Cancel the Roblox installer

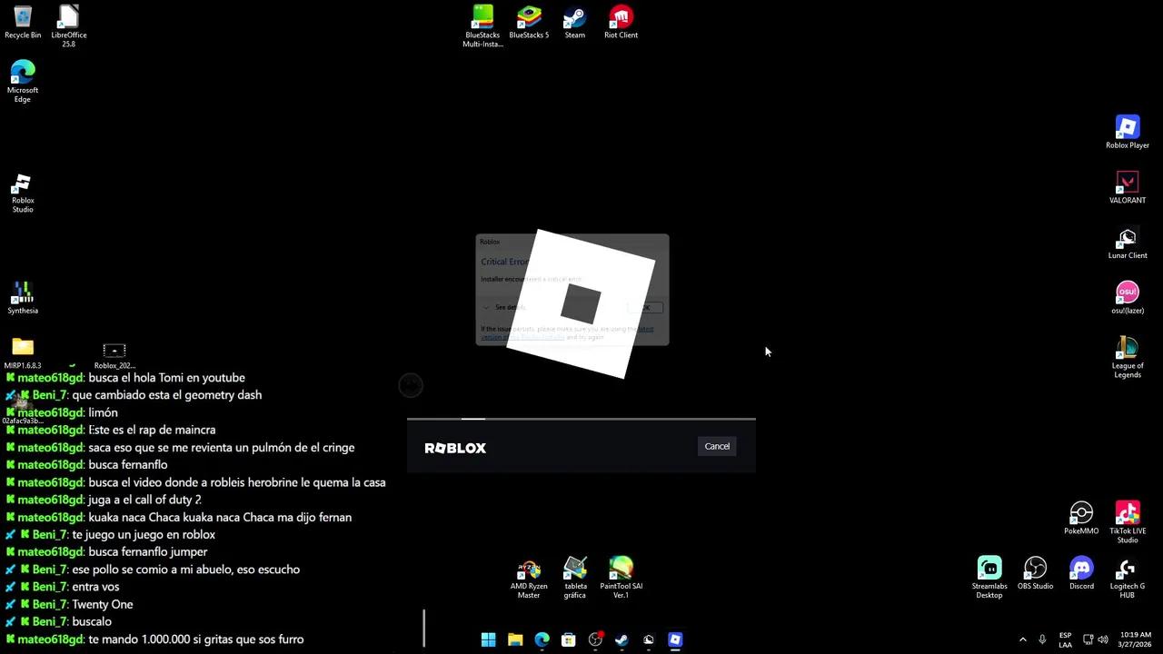click(717, 446)
